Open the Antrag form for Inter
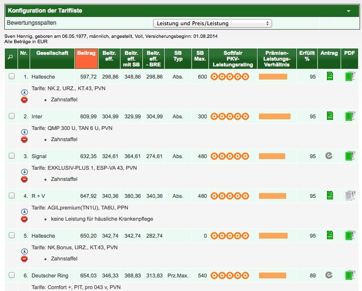The image size is (362, 291). coord(330,115)
